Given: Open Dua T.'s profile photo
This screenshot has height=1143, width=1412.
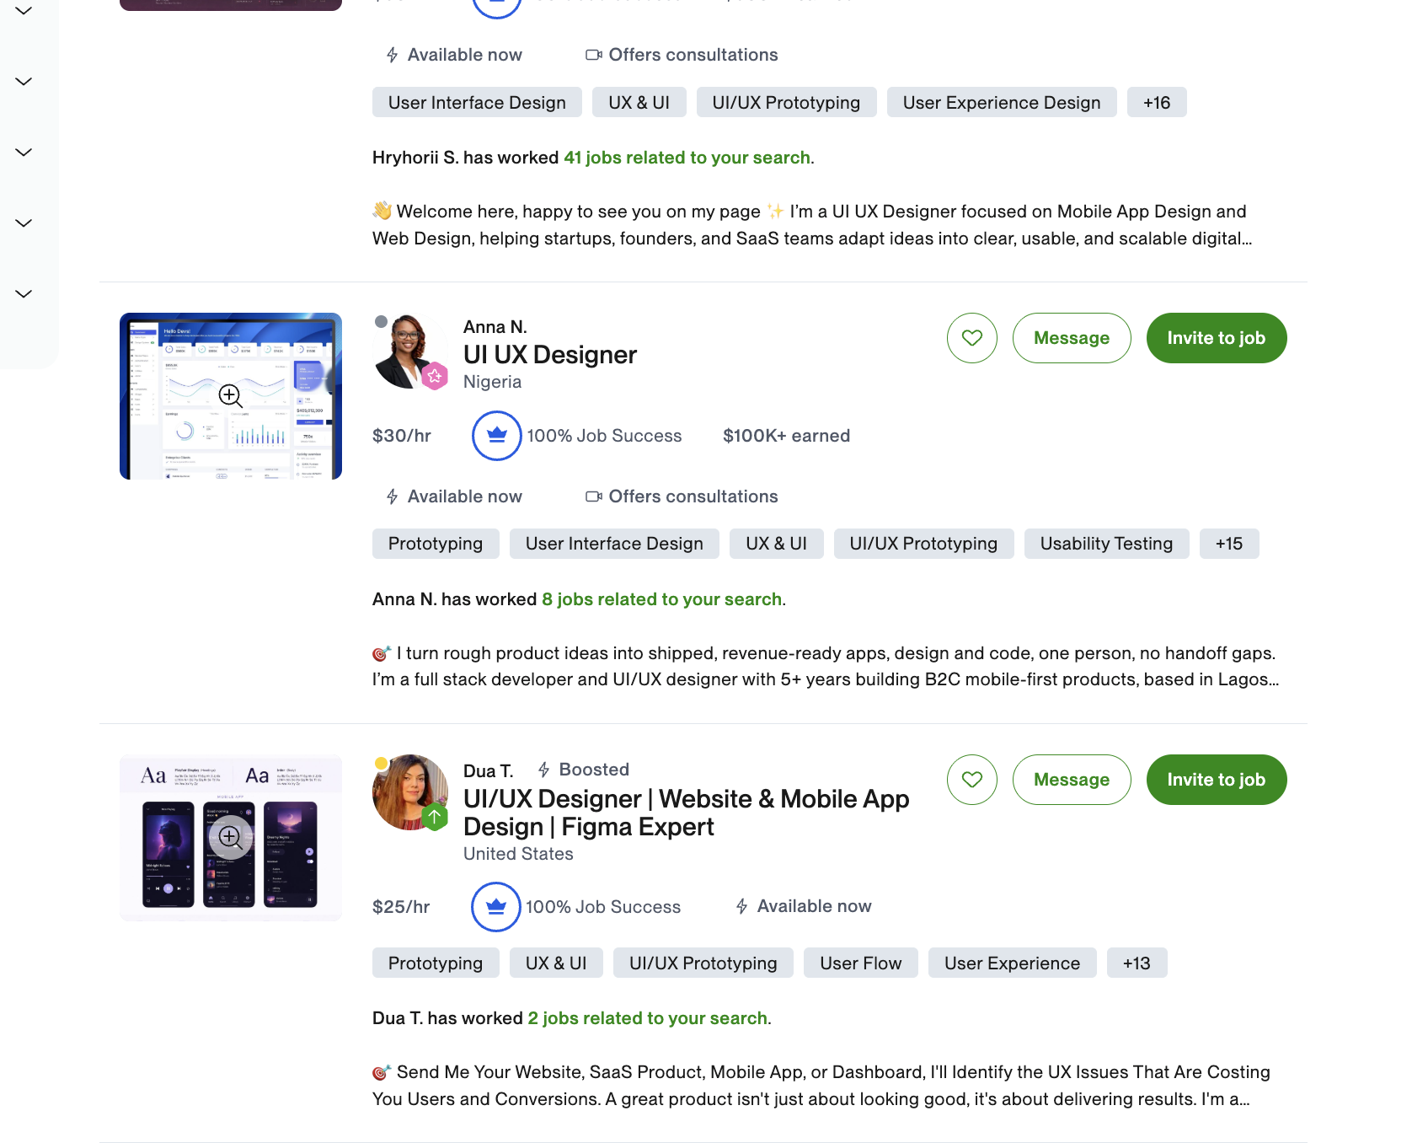Looking at the screenshot, I should pyautogui.click(x=410, y=792).
